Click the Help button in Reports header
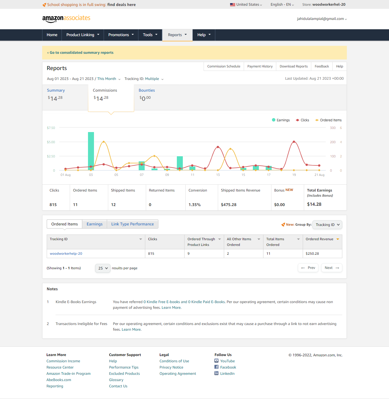 pos(339,66)
